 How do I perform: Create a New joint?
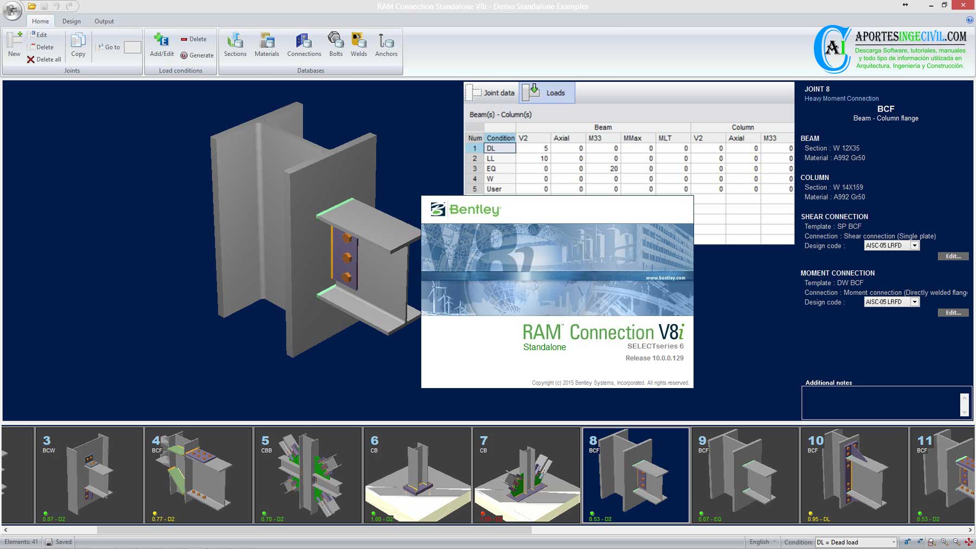(x=14, y=44)
